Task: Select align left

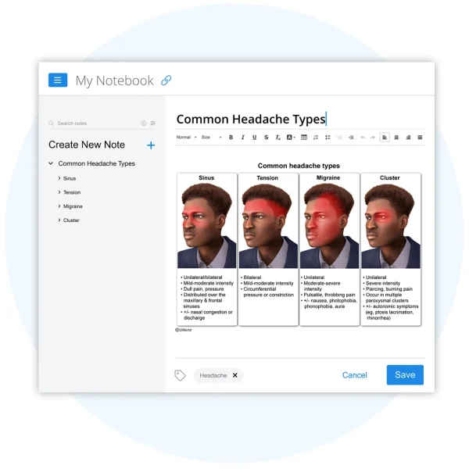Action: click(x=385, y=138)
